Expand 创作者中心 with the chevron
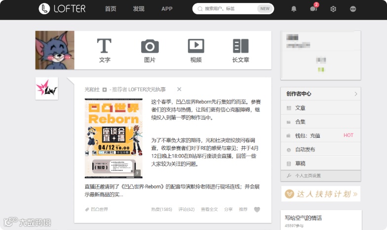Viewport: 387px width, 230px height. pos(355,94)
